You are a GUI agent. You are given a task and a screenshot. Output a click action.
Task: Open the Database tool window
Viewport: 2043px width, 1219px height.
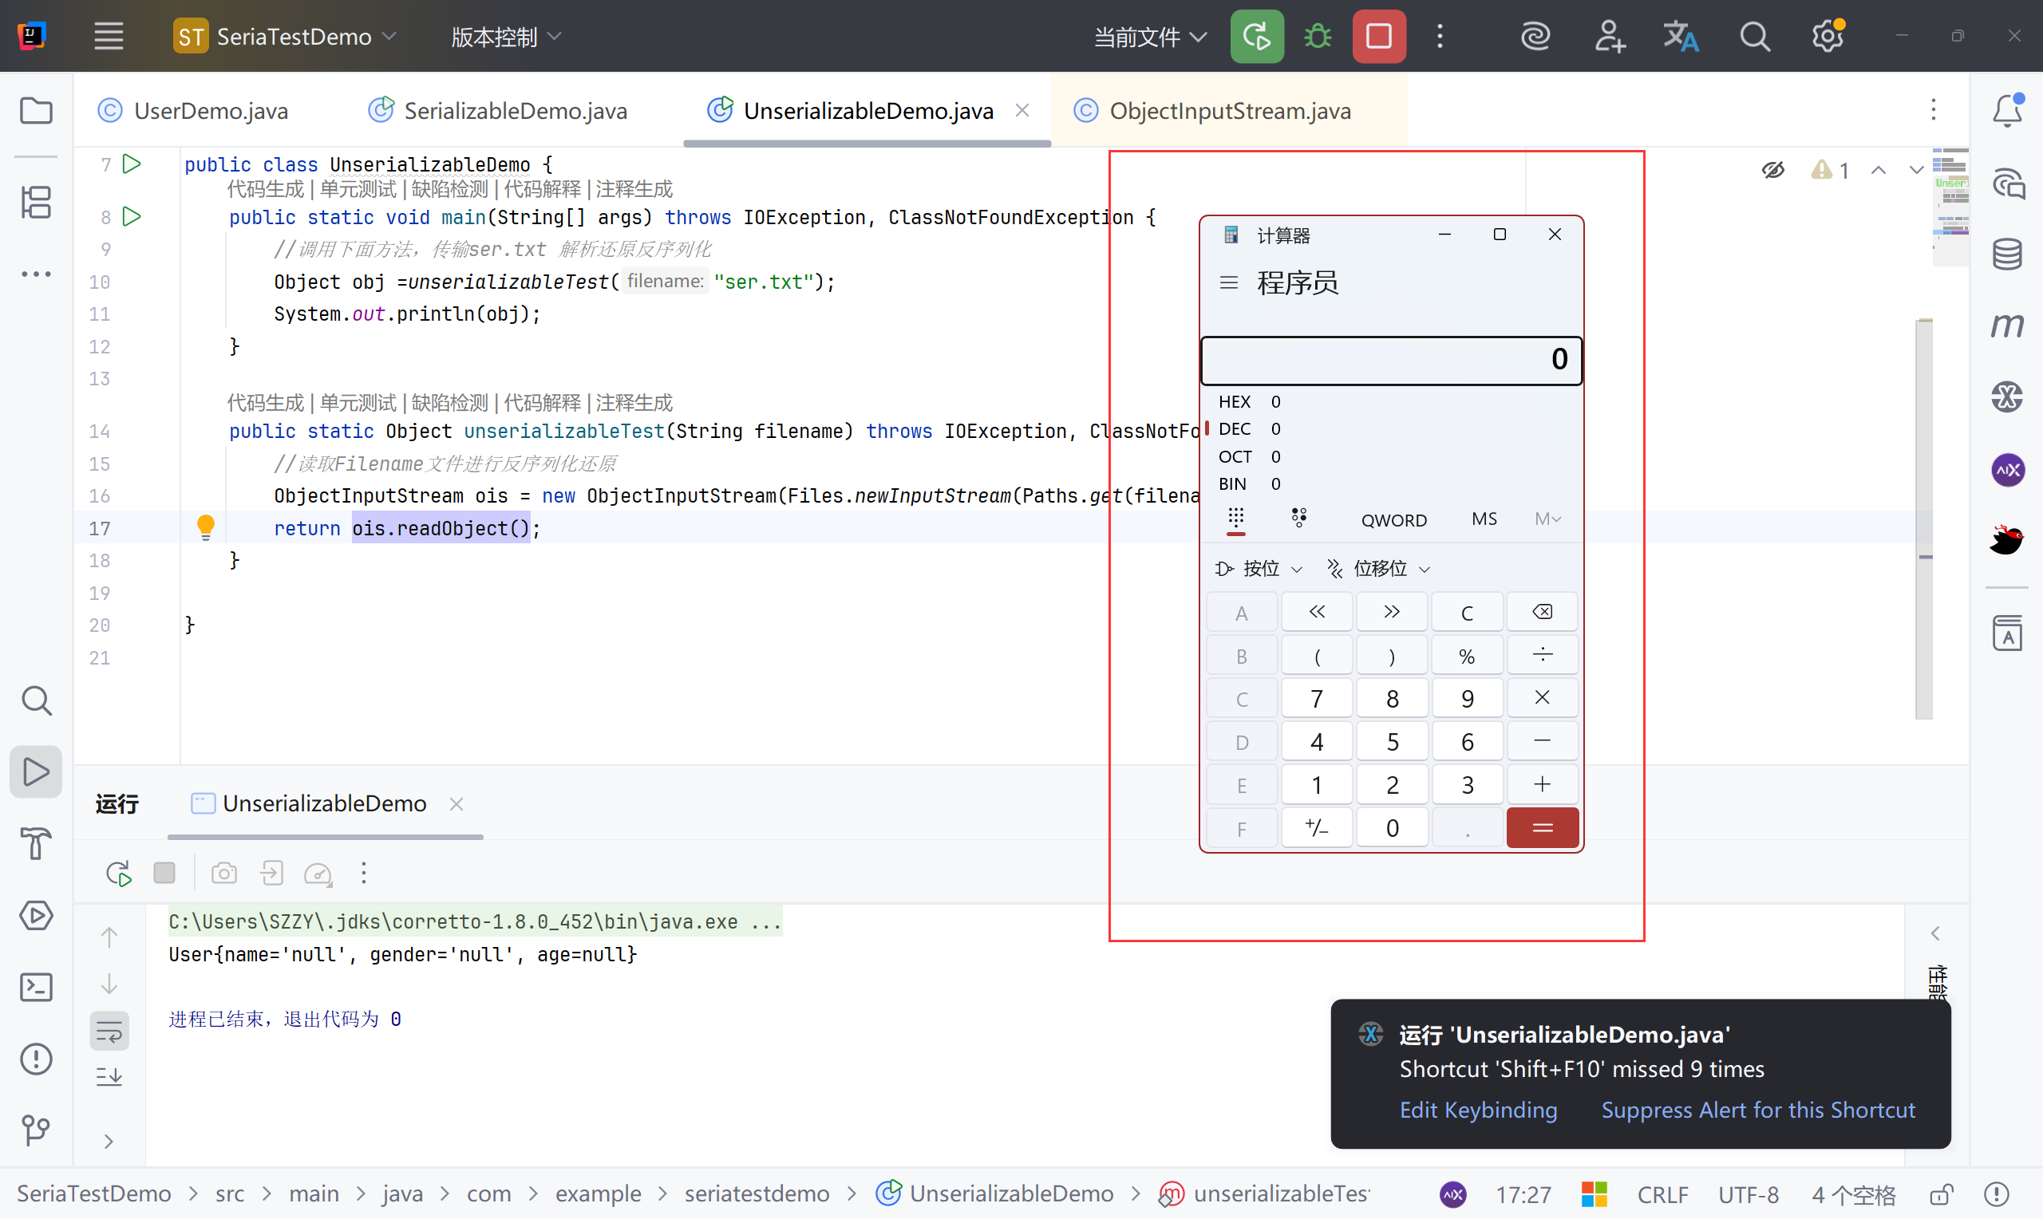(2006, 254)
